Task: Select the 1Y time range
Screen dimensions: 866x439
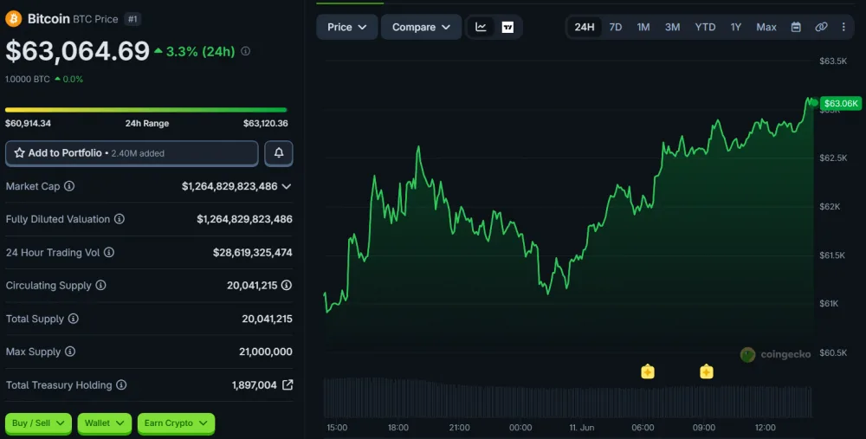Action: click(735, 27)
